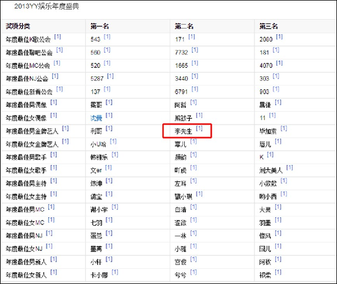Image resolution: width=337 pixels, height=284 pixels.
Task: Click the cell value 1665
Action: pyautogui.click(x=181, y=66)
